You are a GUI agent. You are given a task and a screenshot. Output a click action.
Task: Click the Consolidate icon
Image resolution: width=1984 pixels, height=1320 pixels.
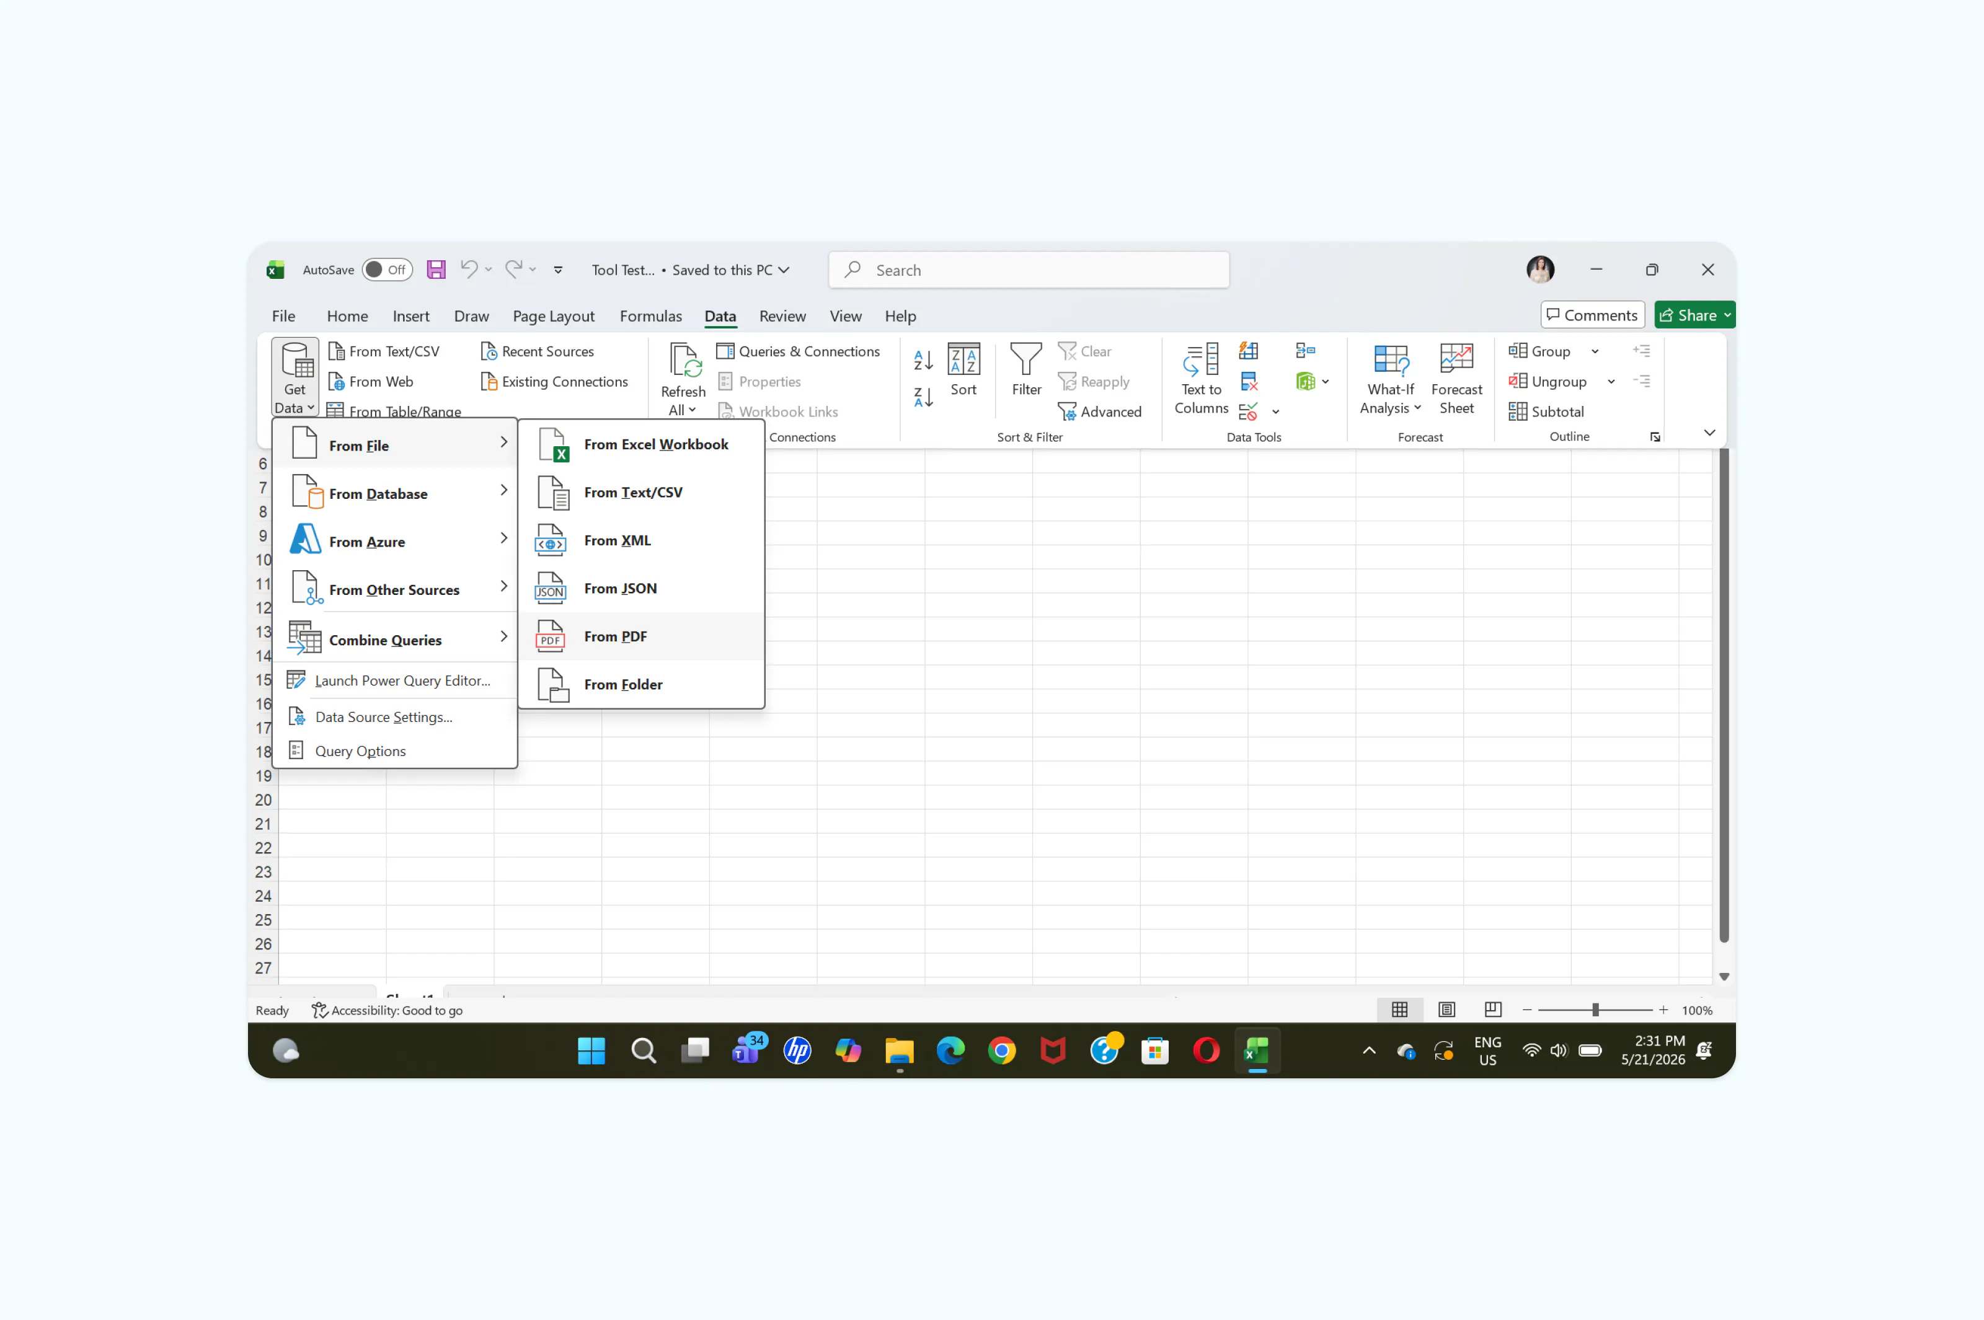coord(1305,350)
